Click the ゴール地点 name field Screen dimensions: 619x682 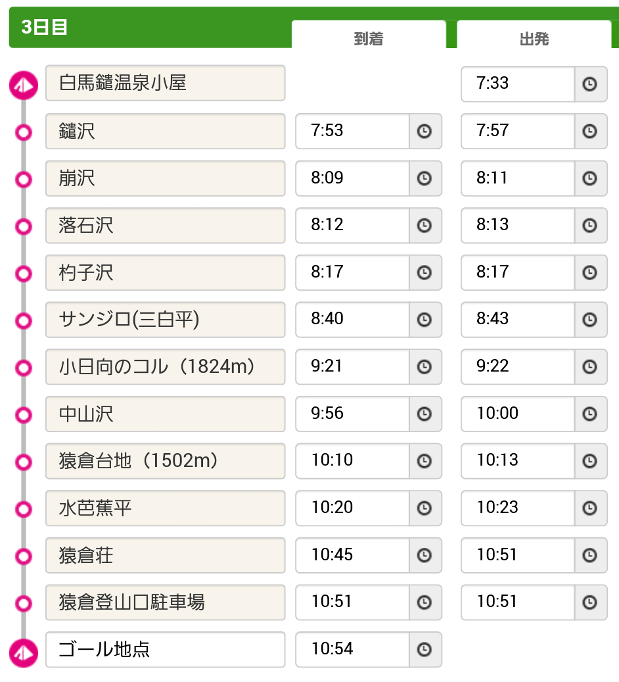pos(165,649)
